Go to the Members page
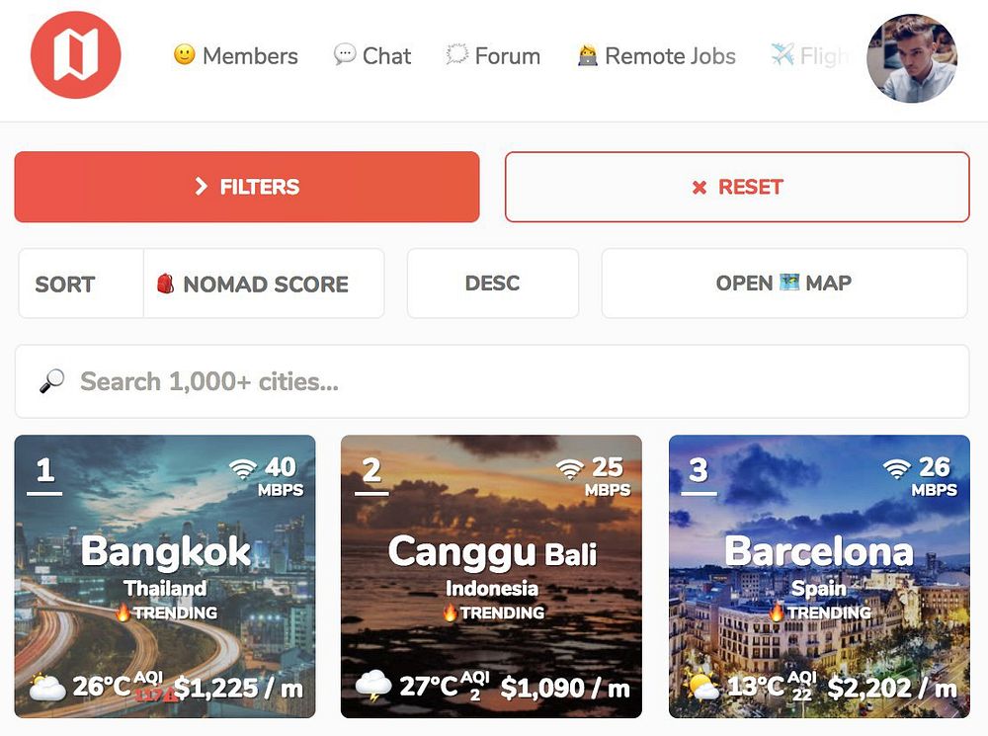The image size is (988, 736). [x=236, y=55]
